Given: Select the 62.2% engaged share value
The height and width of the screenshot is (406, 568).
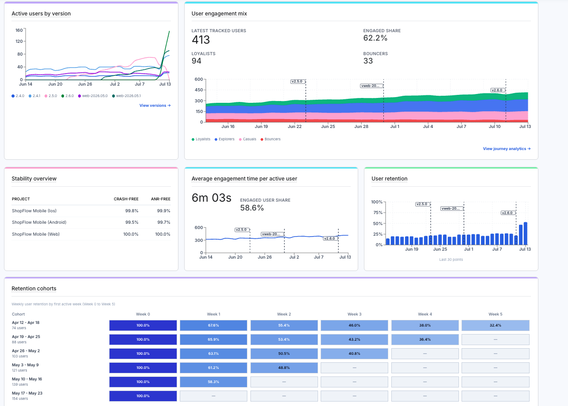Looking at the screenshot, I should [375, 38].
